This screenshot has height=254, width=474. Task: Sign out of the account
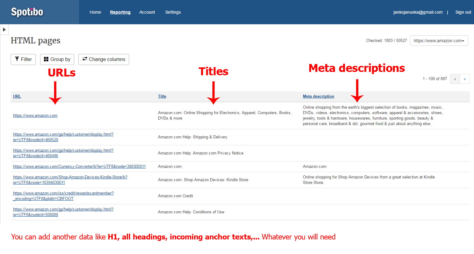pos(463,12)
